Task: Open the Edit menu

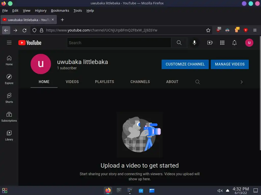Action: coord(15,11)
